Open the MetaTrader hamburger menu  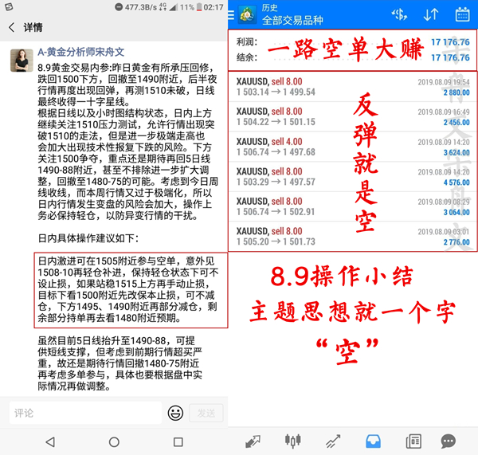pyautogui.click(x=231, y=14)
